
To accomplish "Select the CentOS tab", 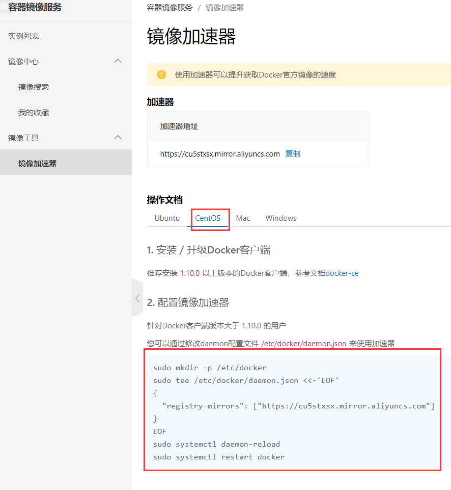I will [x=209, y=218].
